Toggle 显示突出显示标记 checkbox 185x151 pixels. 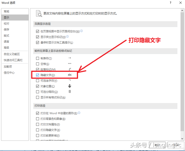38,37
